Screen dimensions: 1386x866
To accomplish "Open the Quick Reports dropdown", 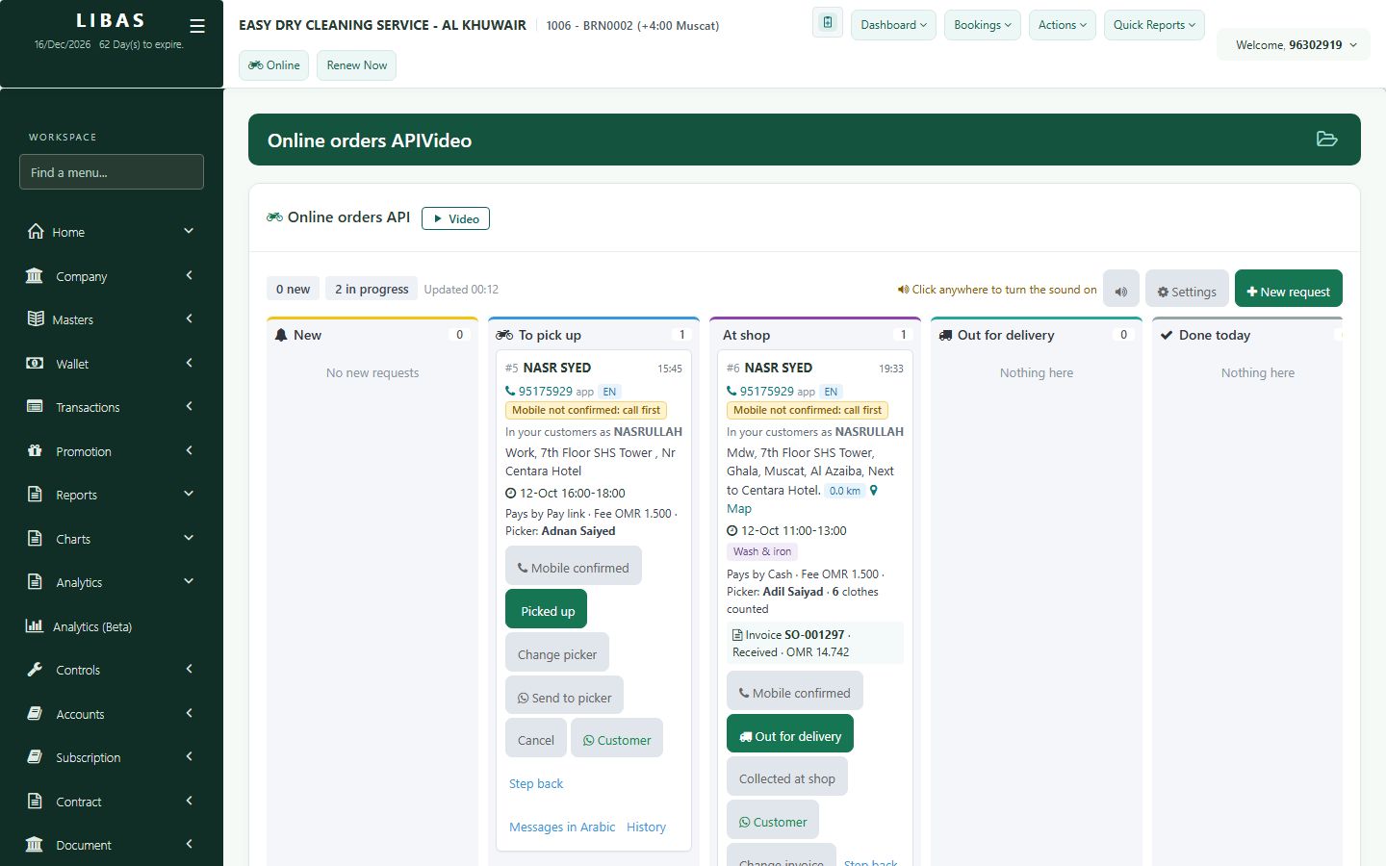I will 1154,25.
